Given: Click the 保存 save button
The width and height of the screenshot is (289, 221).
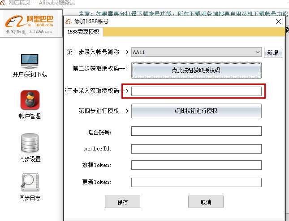Looking at the screenshot, I should coord(123,202).
